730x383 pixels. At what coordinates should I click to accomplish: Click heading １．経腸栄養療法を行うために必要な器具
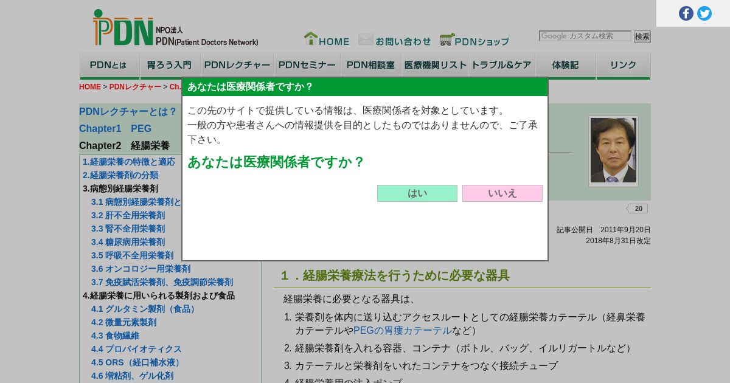pyautogui.click(x=395, y=275)
